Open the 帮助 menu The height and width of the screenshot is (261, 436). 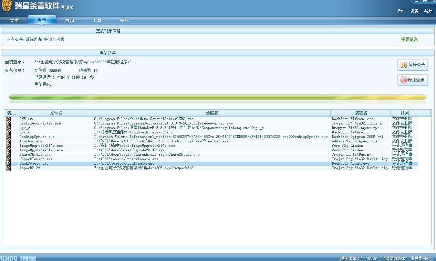point(428,11)
